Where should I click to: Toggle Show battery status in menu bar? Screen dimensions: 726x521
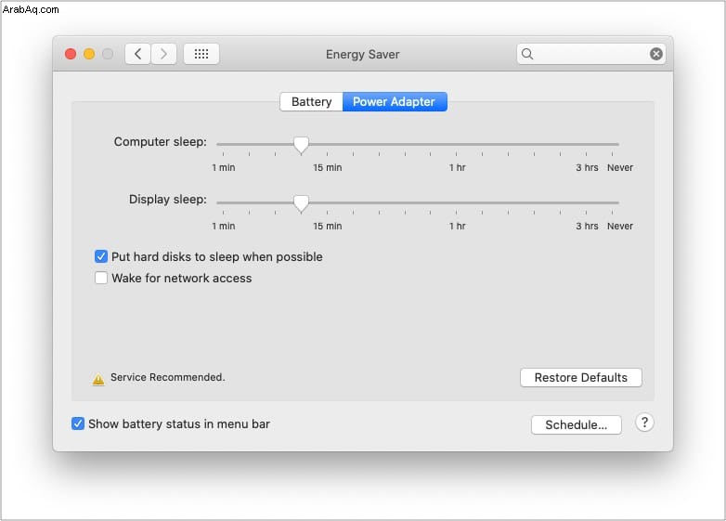pos(78,423)
